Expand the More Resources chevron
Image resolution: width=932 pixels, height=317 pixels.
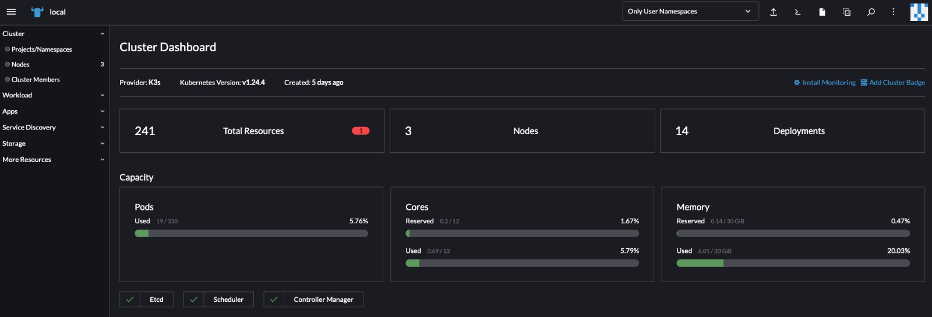click(103, 160)
